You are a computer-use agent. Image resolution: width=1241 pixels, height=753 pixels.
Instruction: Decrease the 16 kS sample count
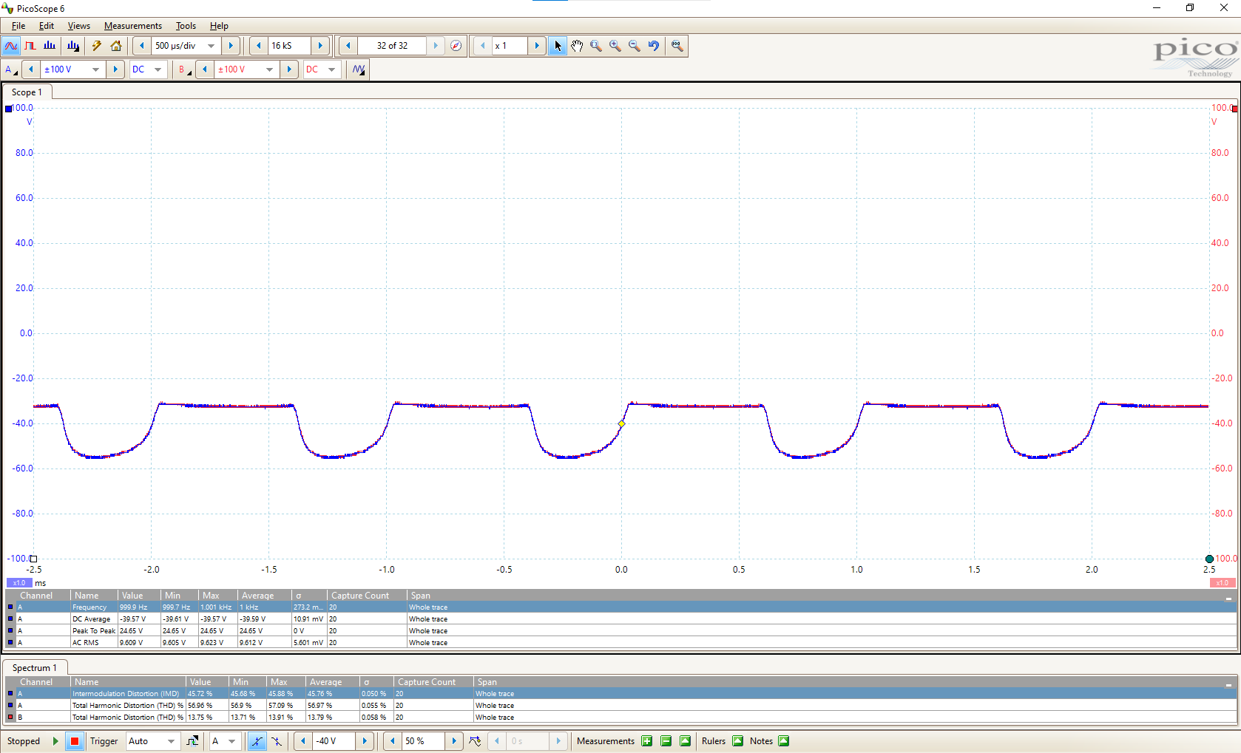258,46
